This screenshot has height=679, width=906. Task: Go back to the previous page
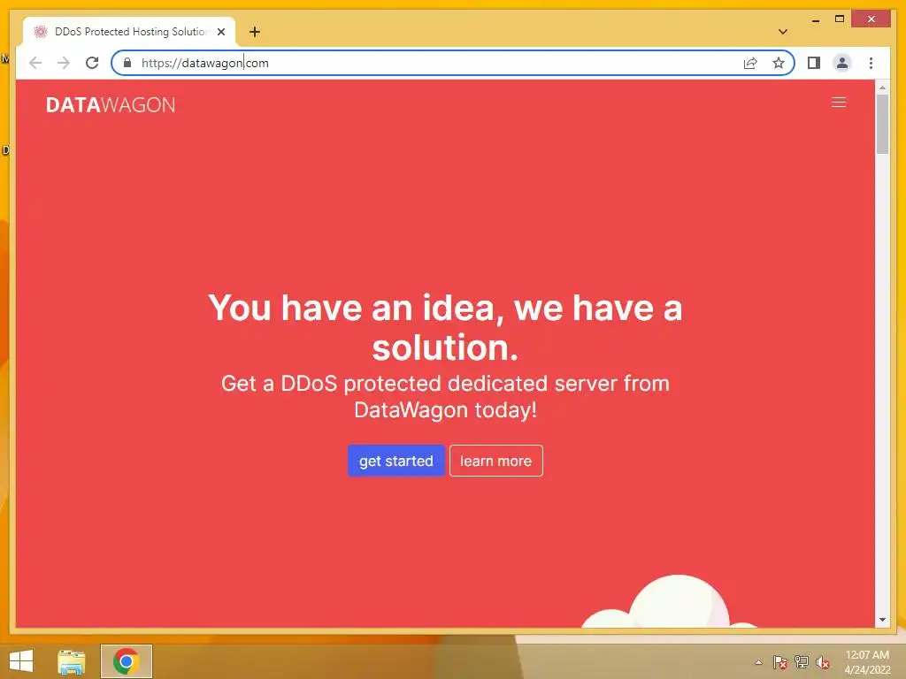tap(35, 63)
